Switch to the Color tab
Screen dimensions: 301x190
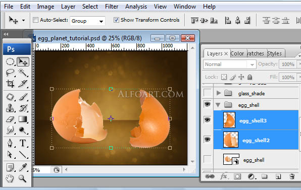pos(237,53)
